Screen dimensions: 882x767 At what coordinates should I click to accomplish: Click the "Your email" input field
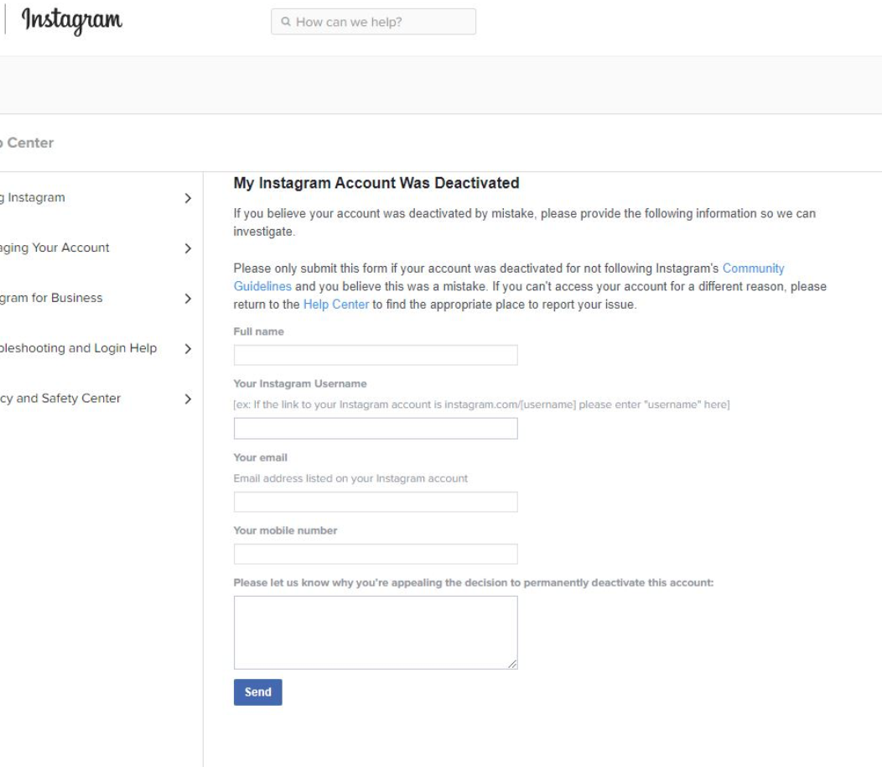376,502
